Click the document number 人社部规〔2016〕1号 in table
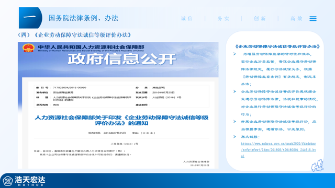Viewport: 335px width, 188px height. pyautogui.click(x=166, y=98)
